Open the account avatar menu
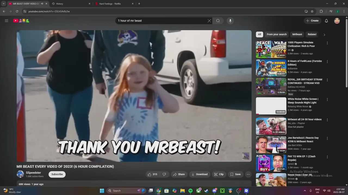348x195 pixels. coord(337,21)
